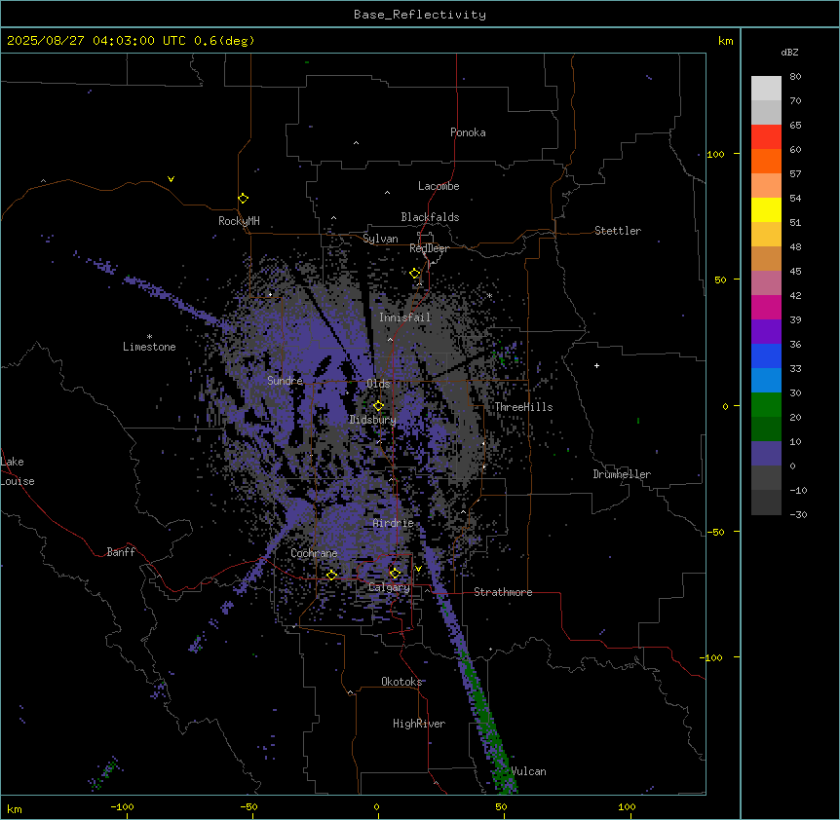This screenshot has height=820, width=840.
Task: Click the Base_Reflectivity title
Action: [420, 15]
